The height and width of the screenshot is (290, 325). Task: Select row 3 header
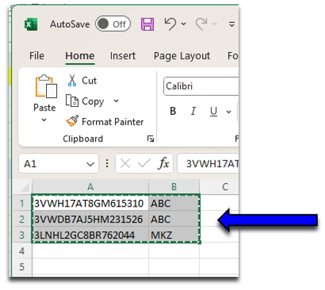(x=22, y=235)
